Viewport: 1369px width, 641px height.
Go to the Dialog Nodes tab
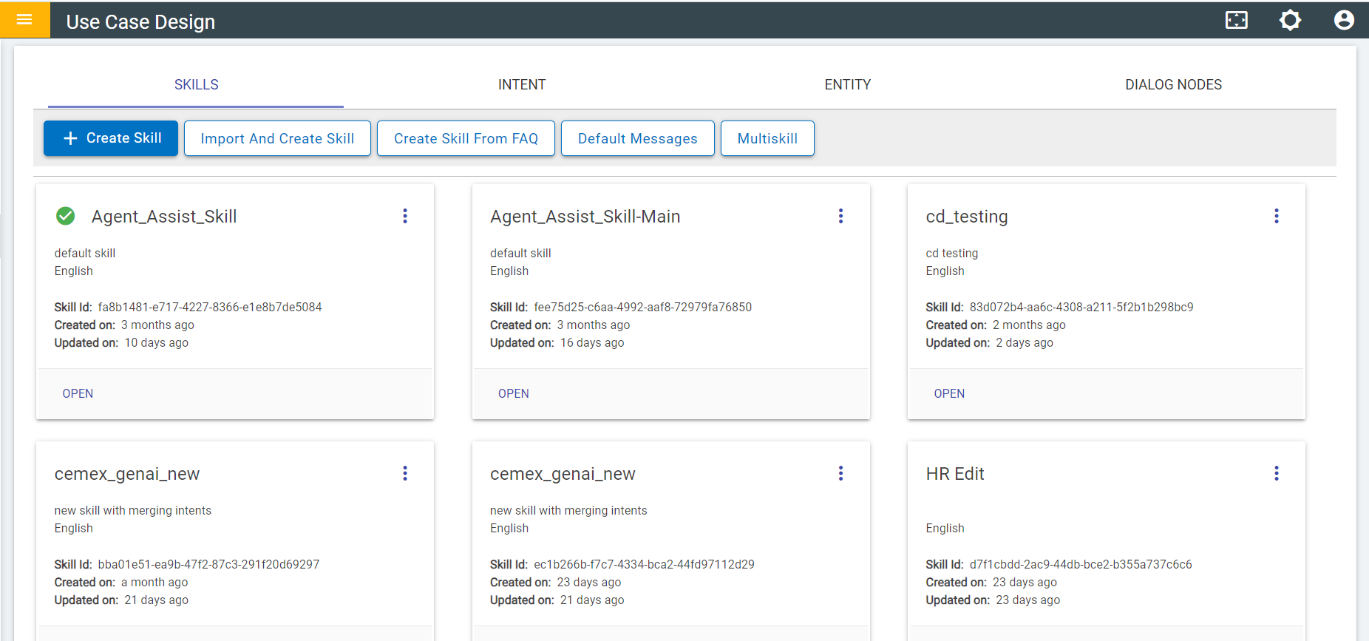tap(1173, 85)
